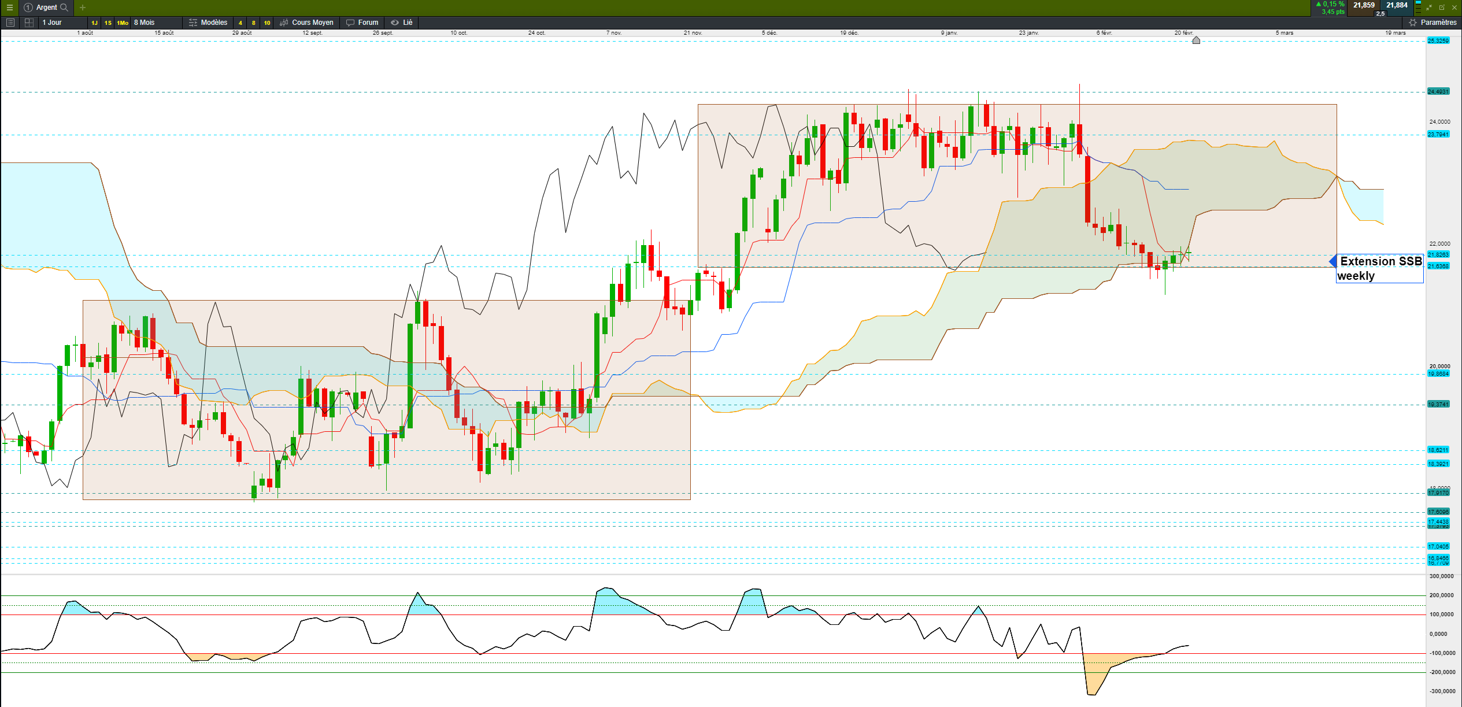The height and width of the screenshot is (707, 1462).
Task: Toggle the Lié linked-chart eye
Action: pos(395,23)
